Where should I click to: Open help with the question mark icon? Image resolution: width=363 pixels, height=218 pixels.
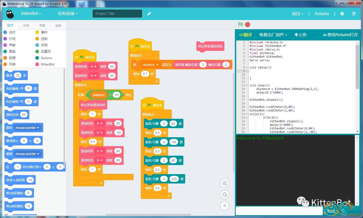point(354,14)
